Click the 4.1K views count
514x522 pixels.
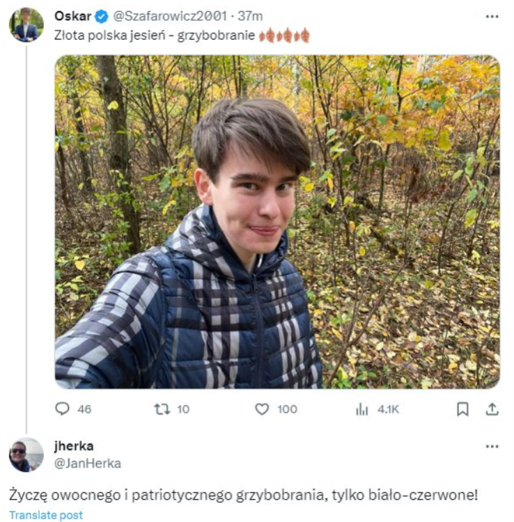[388, 409]
